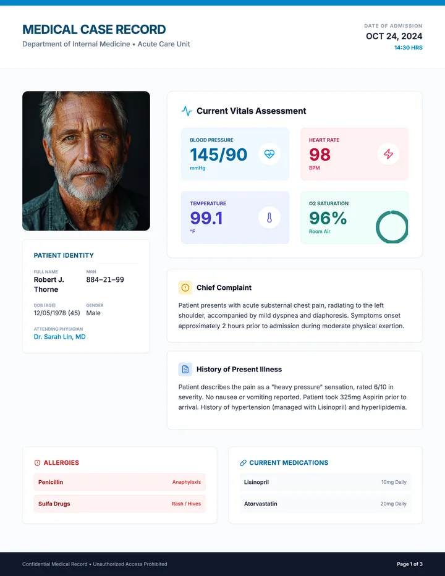Click the alert icon next to Chief Complaint

(185, 287)
